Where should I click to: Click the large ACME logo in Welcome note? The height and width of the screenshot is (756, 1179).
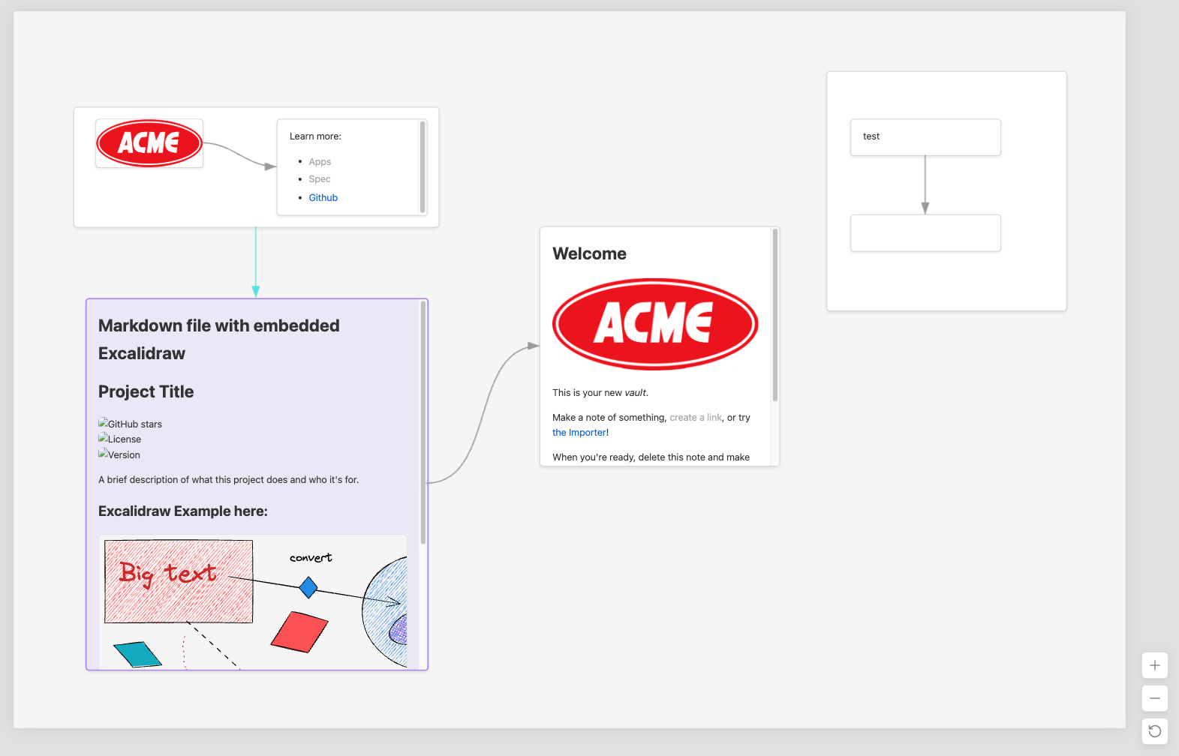click(x=655, y=324)
